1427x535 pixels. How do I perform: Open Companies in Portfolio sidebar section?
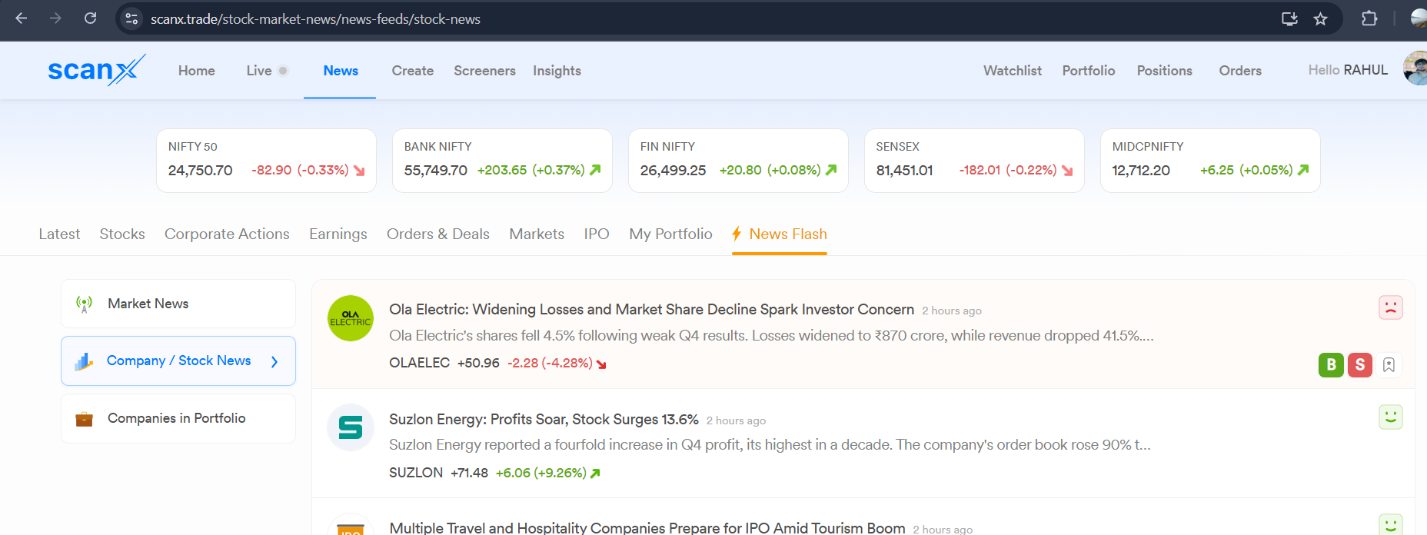coord(178,418)
